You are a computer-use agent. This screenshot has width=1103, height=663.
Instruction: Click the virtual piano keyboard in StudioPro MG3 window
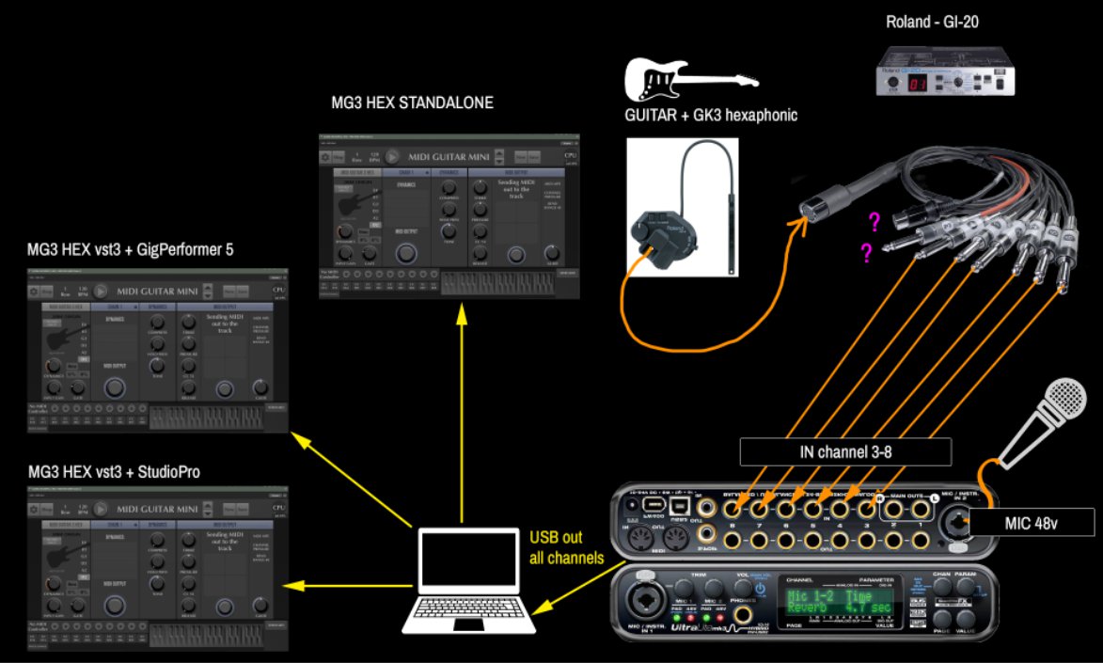click(207, 635)
